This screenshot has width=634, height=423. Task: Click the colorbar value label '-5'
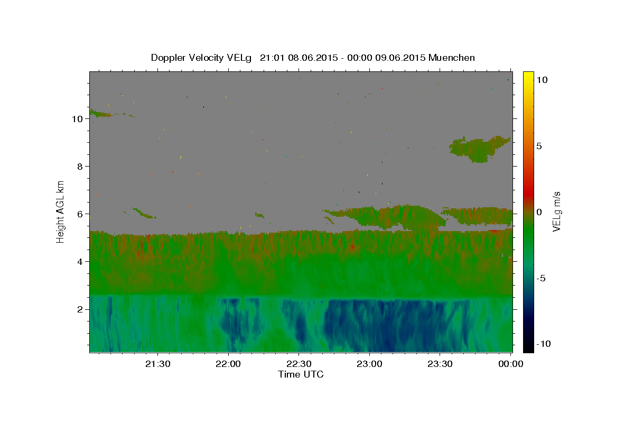(541, 278)
